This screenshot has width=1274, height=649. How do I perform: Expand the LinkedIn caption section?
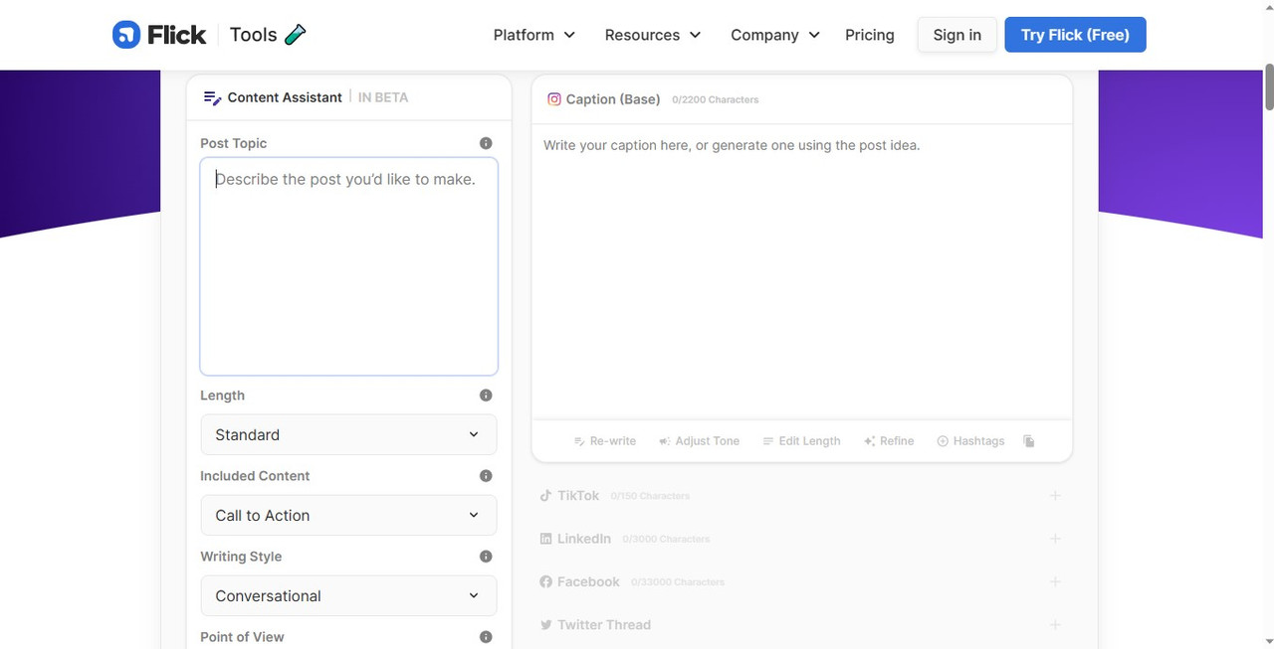click(x=1055, y=539)
